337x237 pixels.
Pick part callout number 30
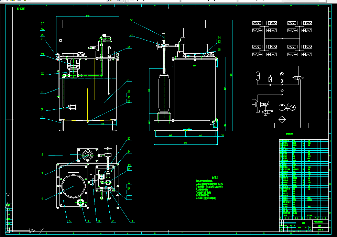point(129,47)
